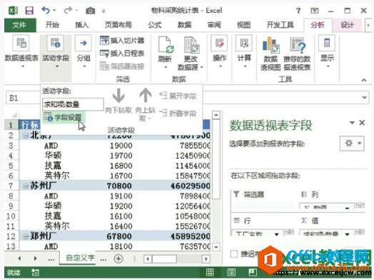The width and height of the screenshot is (374, 280).
Task: Switch to the 开始 tab
Action: point(52,25)
